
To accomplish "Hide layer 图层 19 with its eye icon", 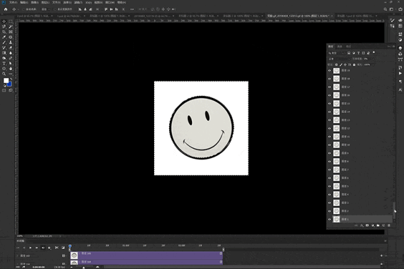I will click(x=330, y=71).
